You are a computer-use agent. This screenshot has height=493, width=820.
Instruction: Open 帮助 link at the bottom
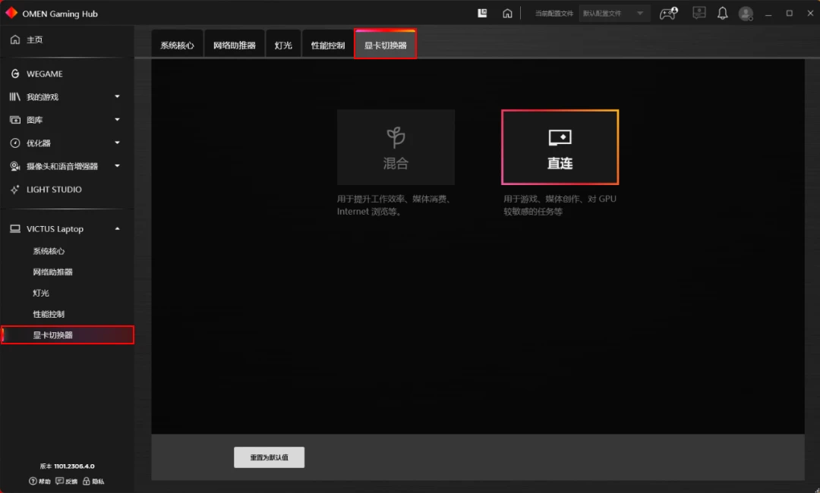39,481
